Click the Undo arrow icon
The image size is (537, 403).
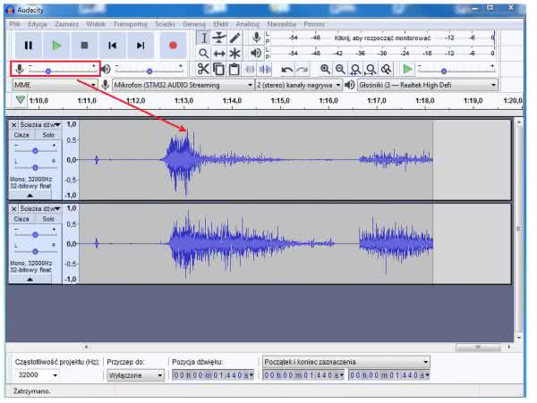tap(286, 69)
